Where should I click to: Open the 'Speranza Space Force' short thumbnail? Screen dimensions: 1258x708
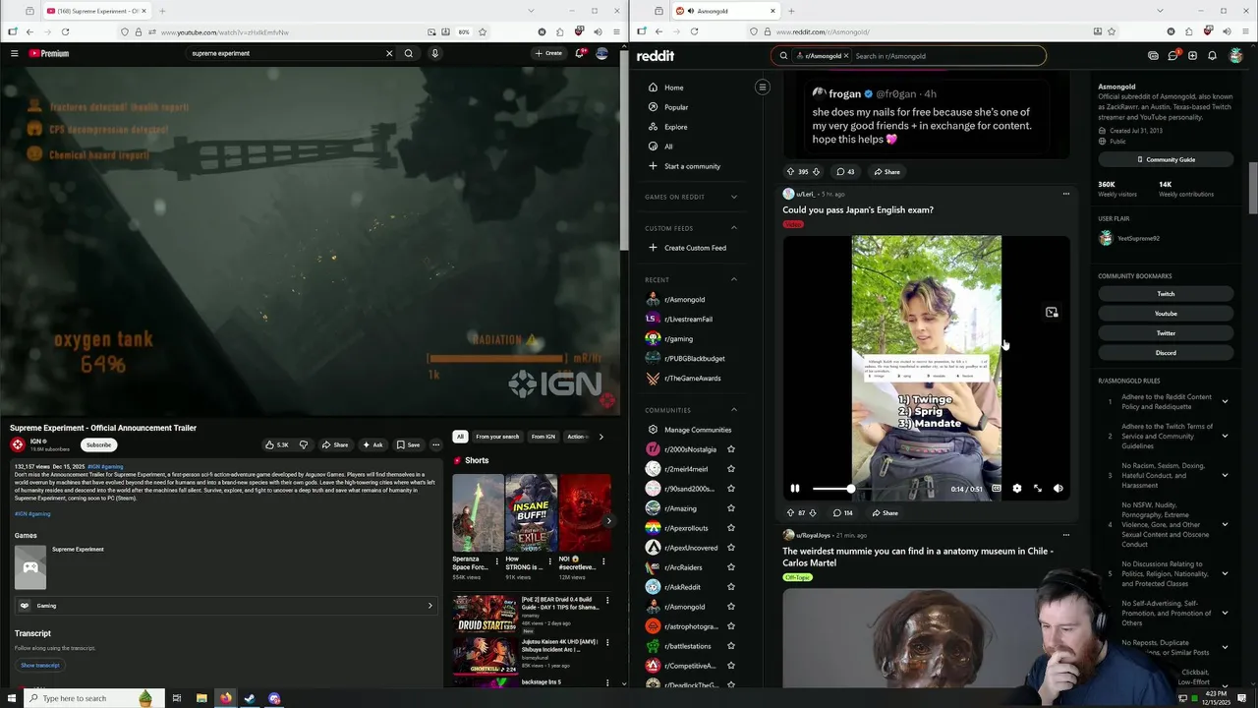(x=478, y=513)
